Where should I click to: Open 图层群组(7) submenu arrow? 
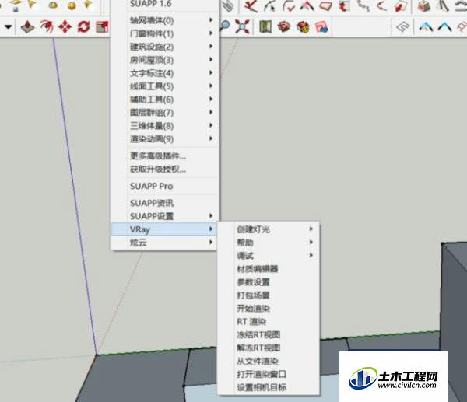(x=211, y=112)
